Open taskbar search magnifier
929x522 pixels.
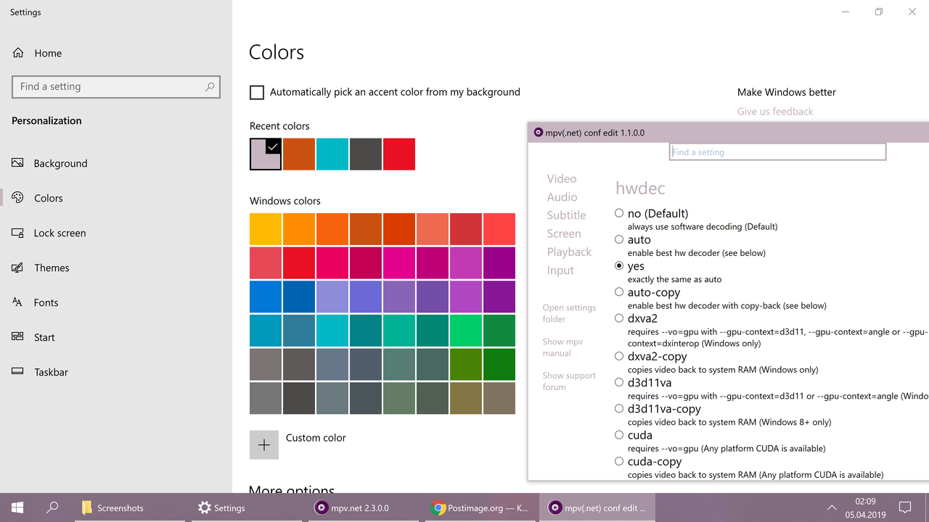pyautogui.click(x=52, y=507)
